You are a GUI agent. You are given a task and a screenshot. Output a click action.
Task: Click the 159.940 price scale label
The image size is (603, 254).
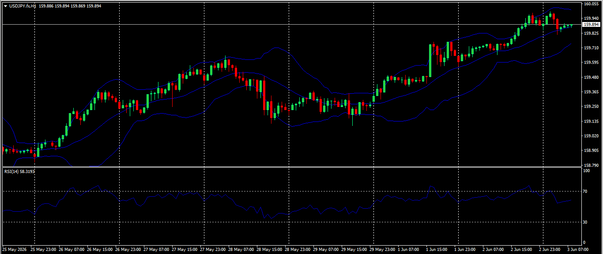pyautogui.click(x=591, y=18)
